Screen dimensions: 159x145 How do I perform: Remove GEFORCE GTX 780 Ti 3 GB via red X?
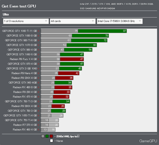(39, 101)
